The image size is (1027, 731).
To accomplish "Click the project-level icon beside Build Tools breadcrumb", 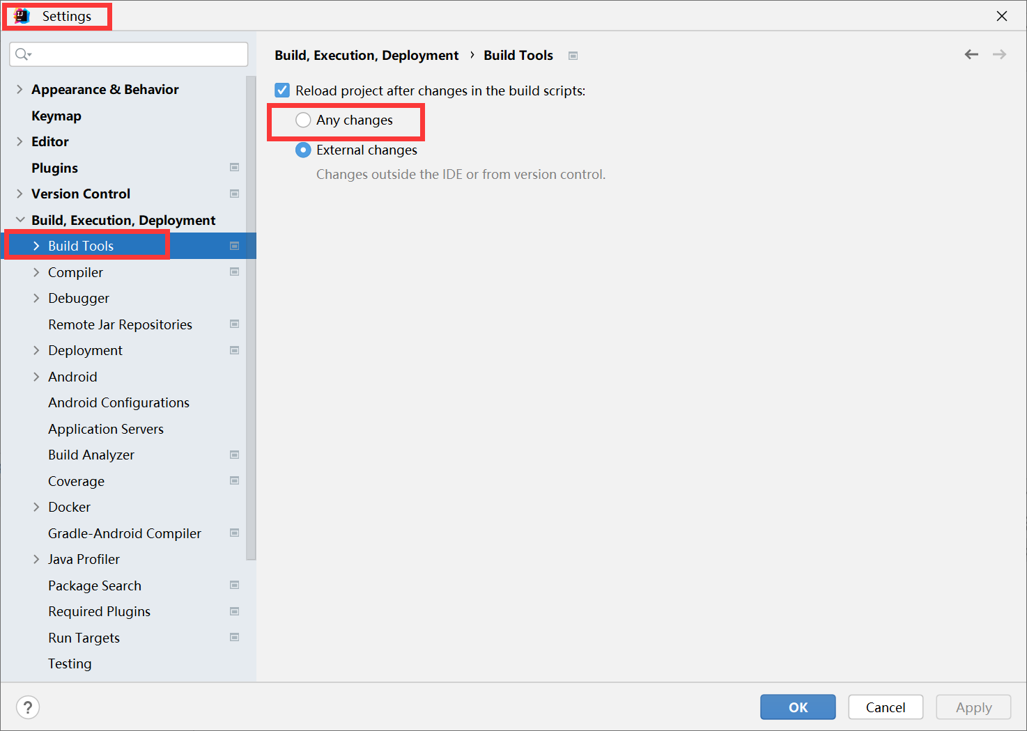I will point(573,56).
